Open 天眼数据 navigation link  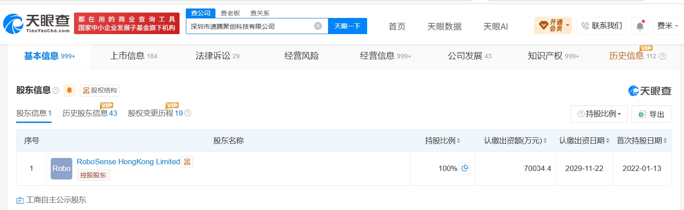tap(444, 26)
